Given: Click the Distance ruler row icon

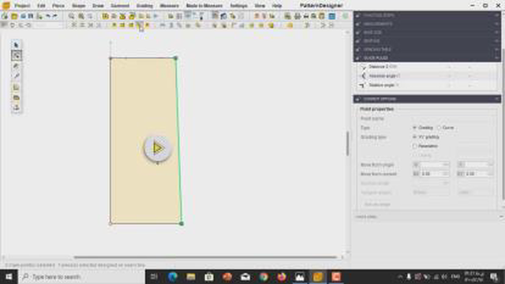Looking at the screenshot, I should point(363,66).
